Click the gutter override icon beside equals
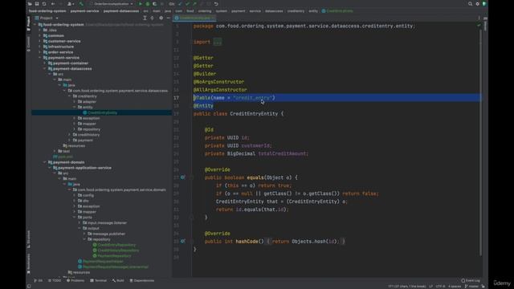 (x=183, y=177)
